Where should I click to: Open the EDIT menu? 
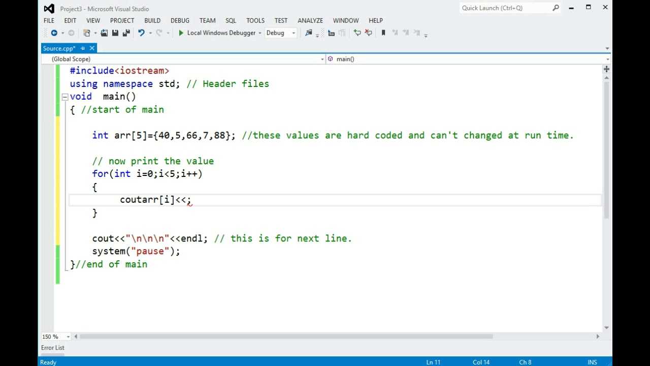pyautogui.click(x=70, y=20)
